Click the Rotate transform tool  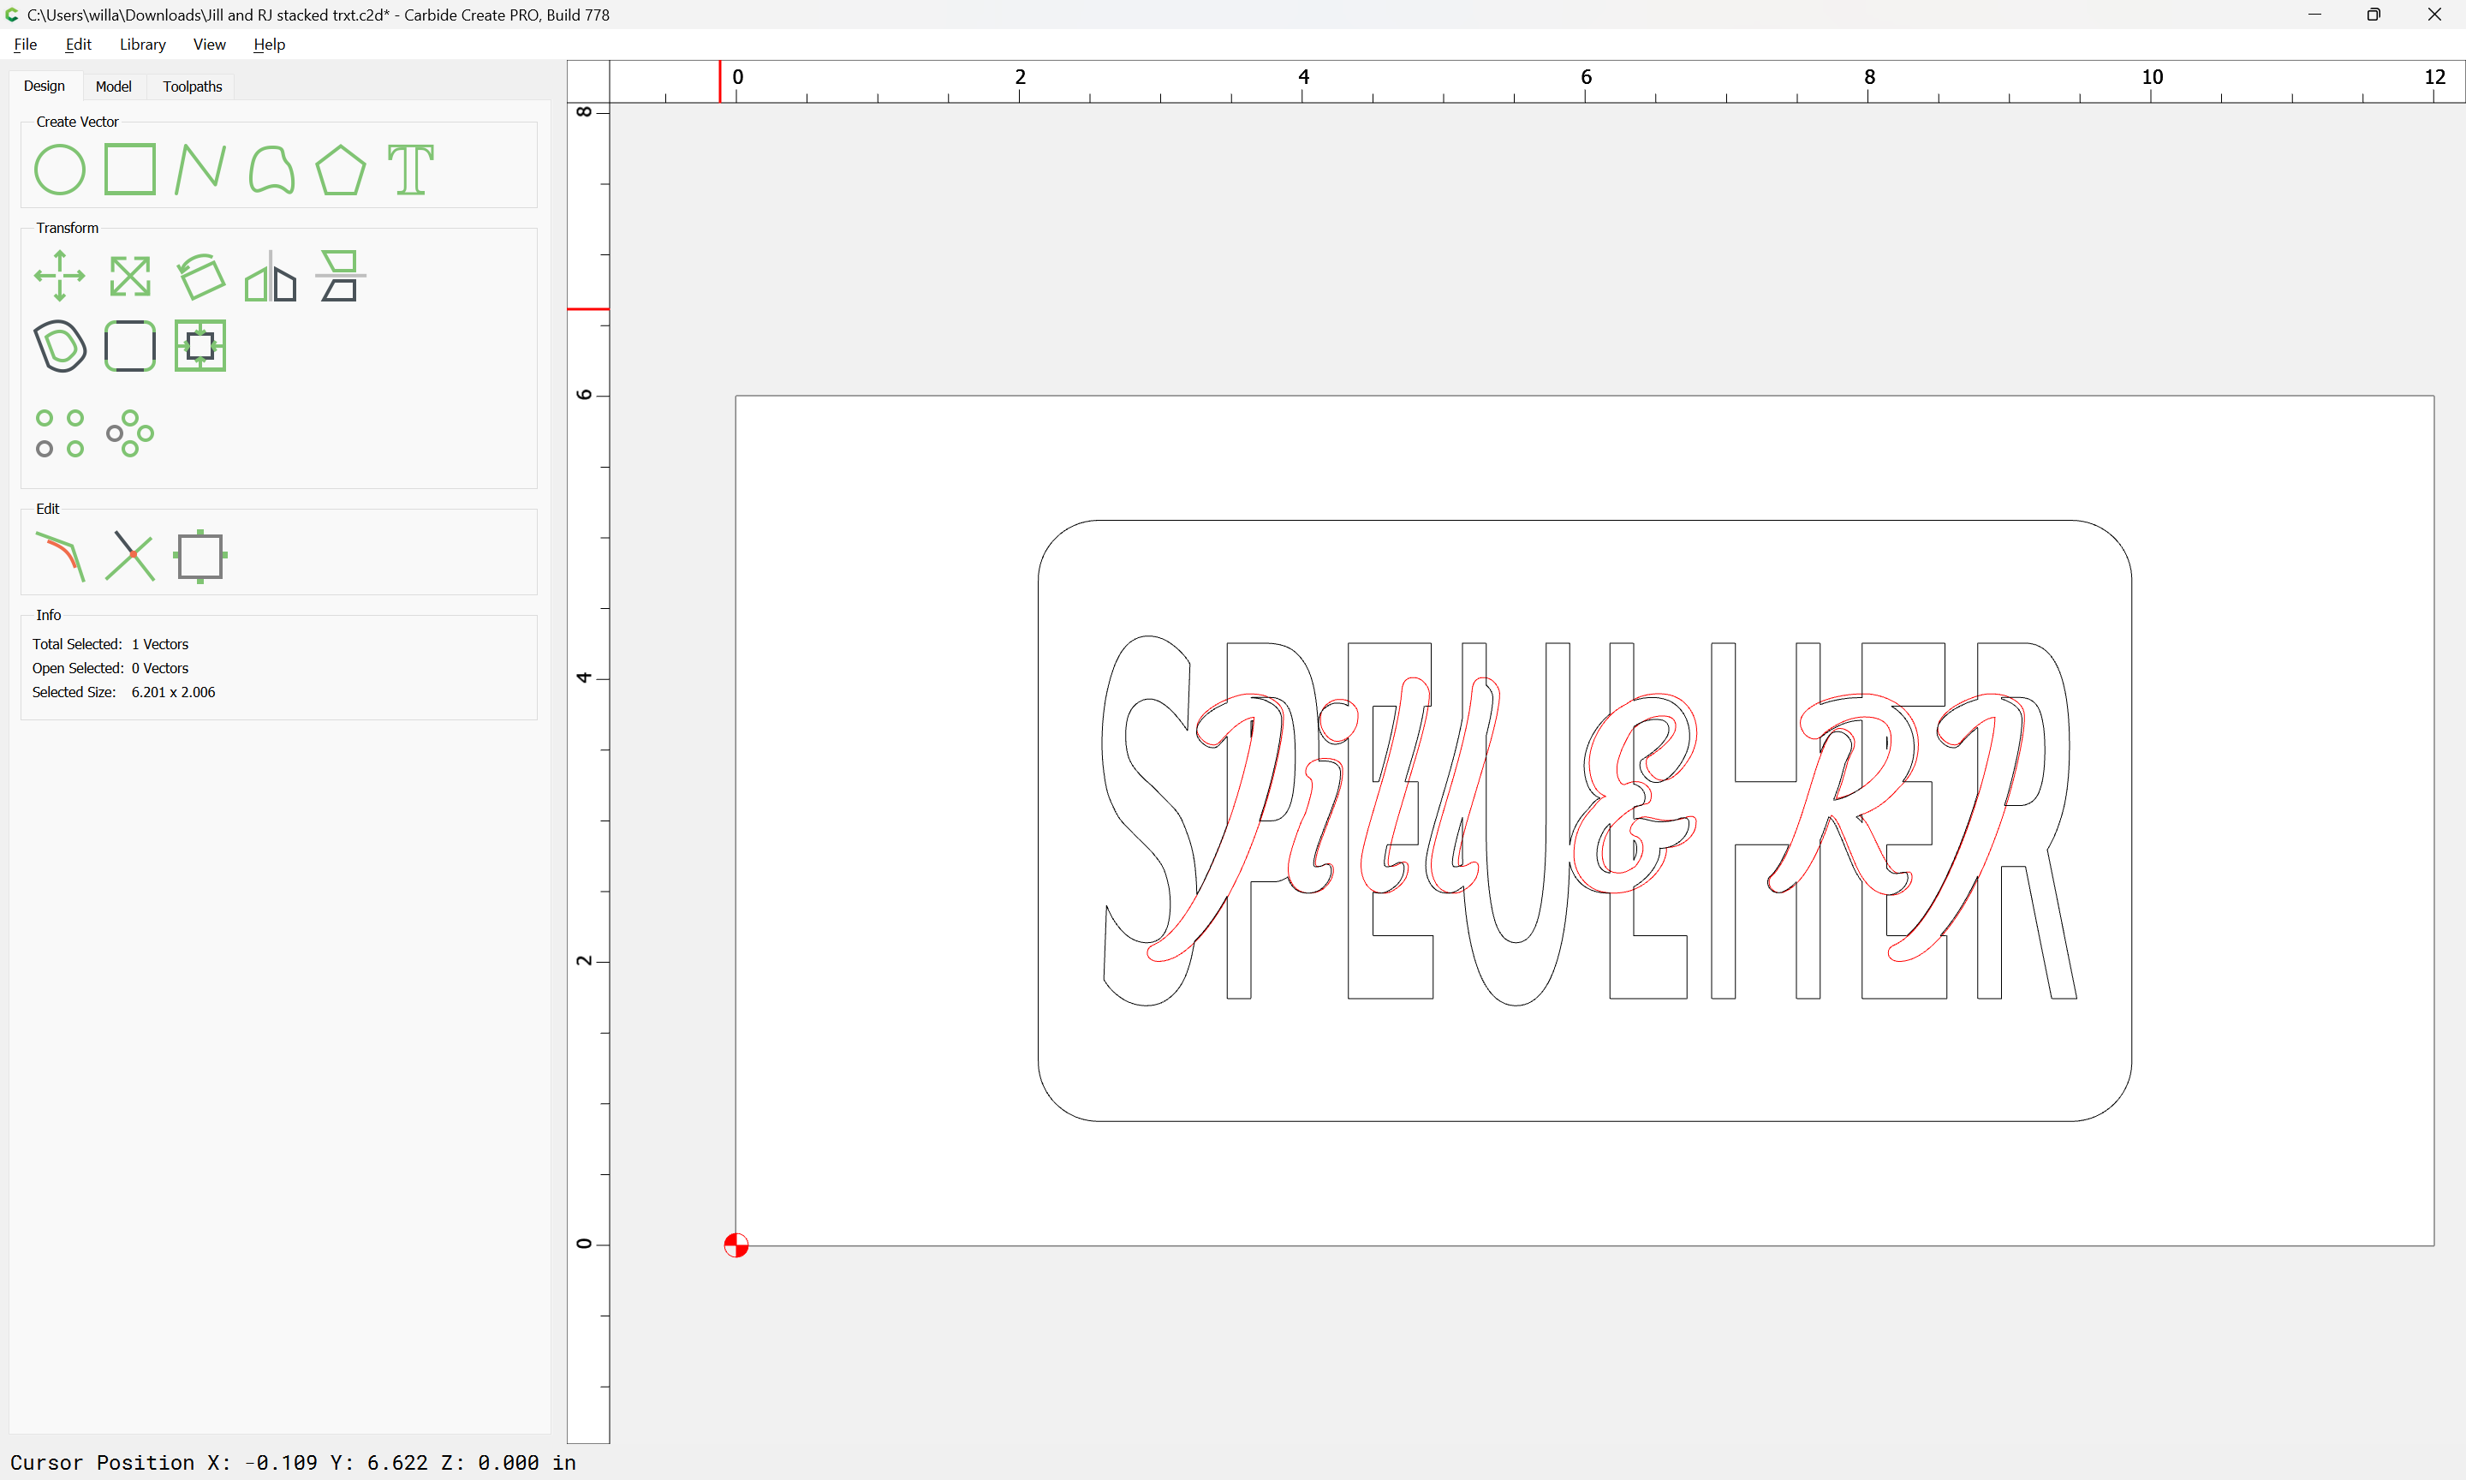point(200,277)
